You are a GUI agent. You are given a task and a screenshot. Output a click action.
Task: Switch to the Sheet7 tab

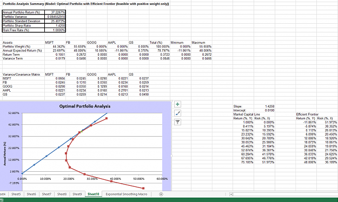tap(47, 194)
